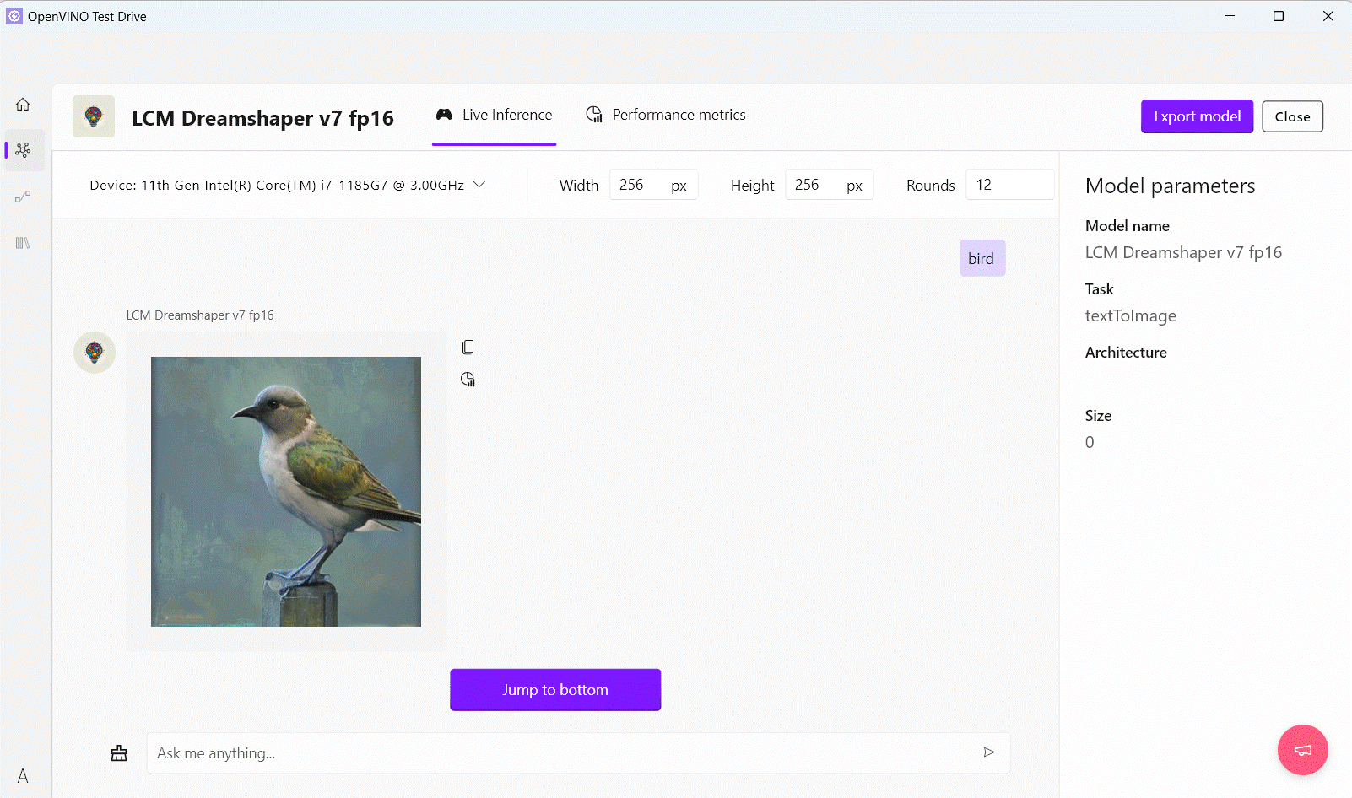1352x798 pixels.
Task: Maximize the OpenVINO Test Drive window
Action: click(x=1279, y=16)
